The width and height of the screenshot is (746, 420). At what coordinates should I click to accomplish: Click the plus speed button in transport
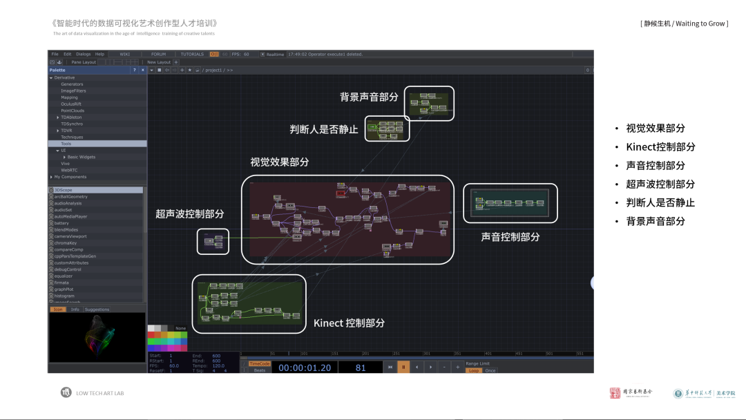(x=458, y=367)
